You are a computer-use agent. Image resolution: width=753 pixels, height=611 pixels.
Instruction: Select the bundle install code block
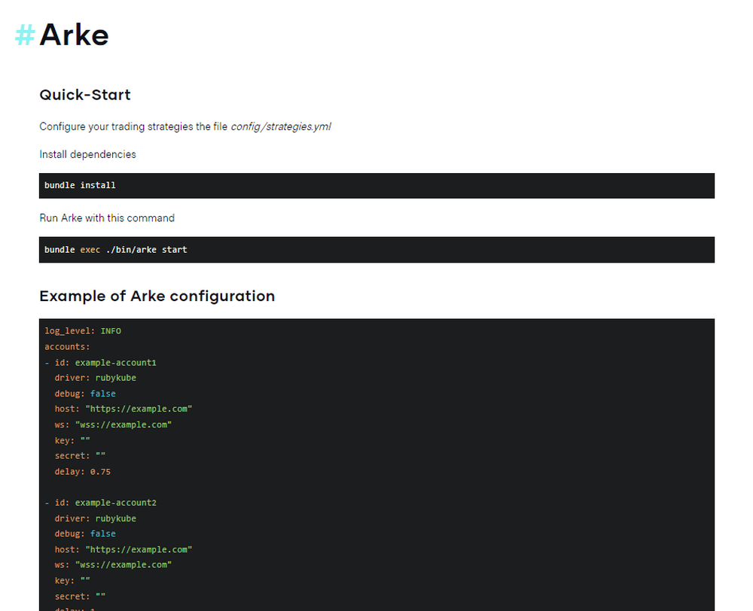click(80, 185)
